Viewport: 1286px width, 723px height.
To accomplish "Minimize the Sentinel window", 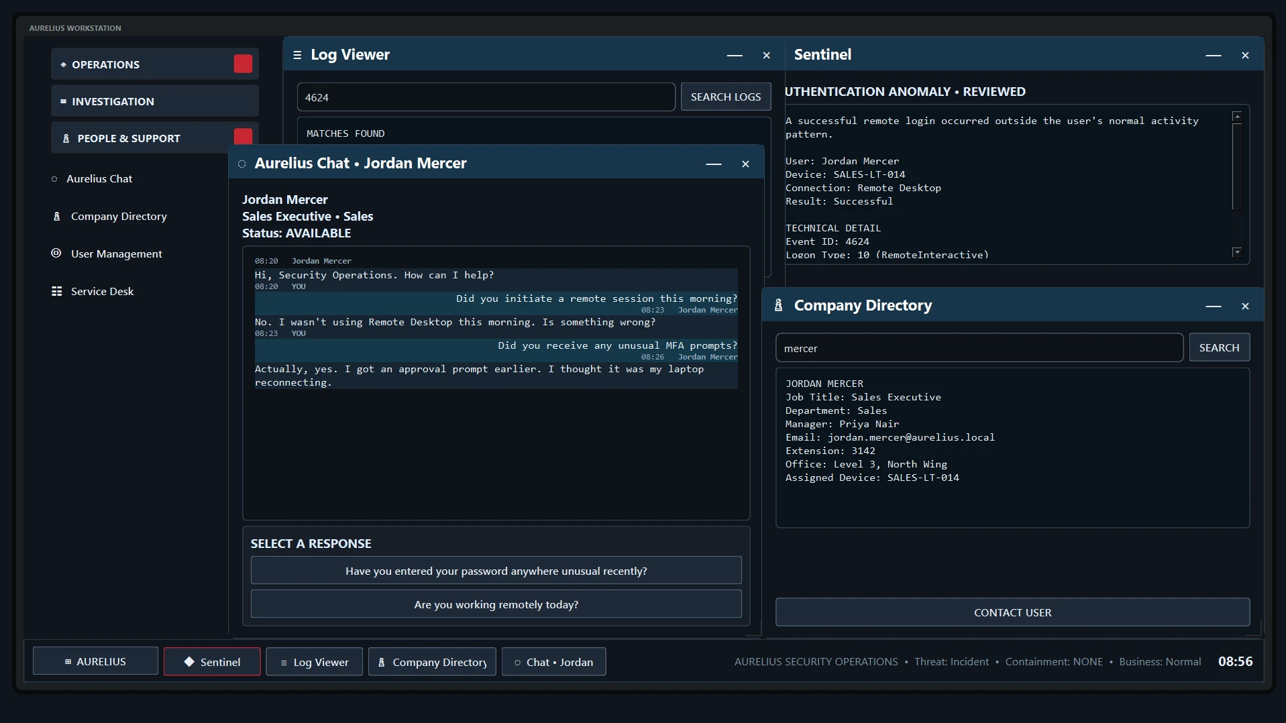I will coord(1214,56).
